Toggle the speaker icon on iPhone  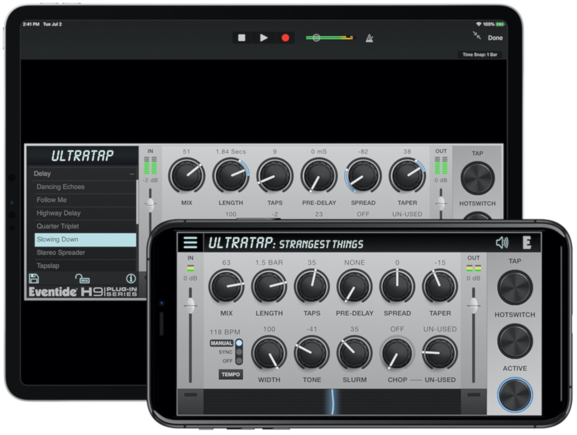[502, 243]
